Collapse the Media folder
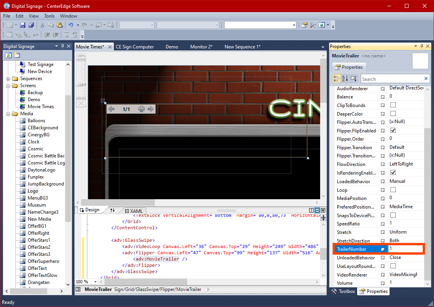Screen dimensions: 434x307 (8, 114)
